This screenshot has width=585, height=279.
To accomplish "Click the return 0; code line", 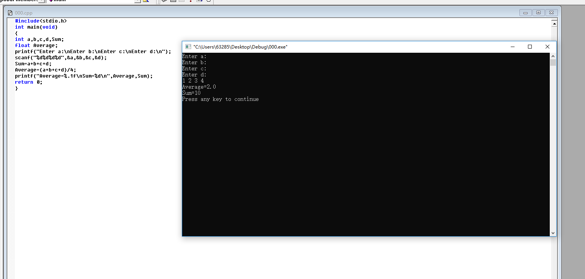I will tap(29, 82).
